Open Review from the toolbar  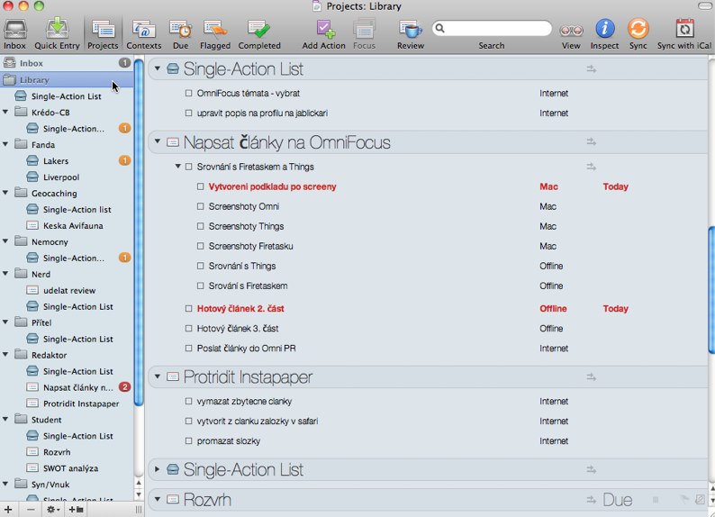coord(411,34)
